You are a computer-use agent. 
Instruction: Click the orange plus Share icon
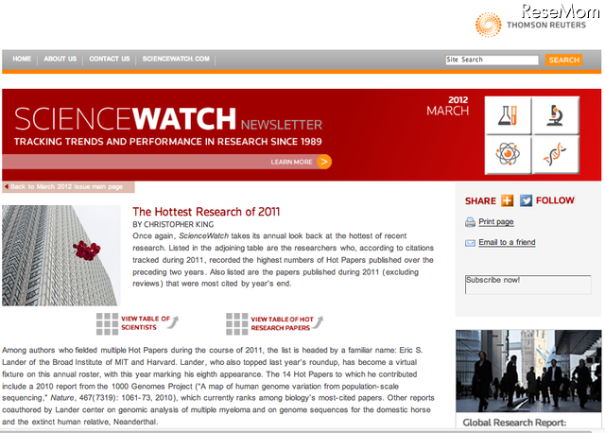click(x=508, y=200)
